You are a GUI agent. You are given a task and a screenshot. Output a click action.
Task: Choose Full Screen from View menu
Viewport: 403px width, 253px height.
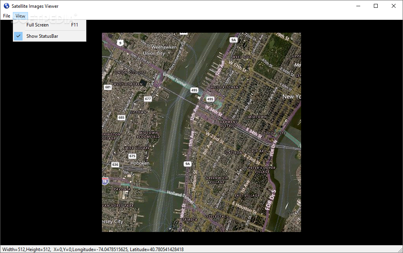[x=50, y=25]
